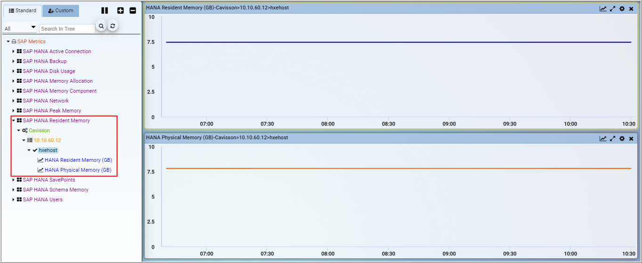Select SAP HANA Users label

pyautogui.click(x=43, y=199)
